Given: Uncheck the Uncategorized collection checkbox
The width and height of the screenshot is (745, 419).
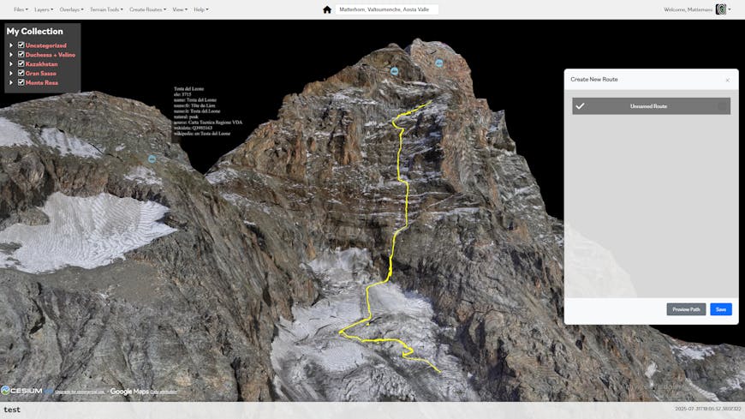Looking at the screenshot, I should (x=21, y=45).
